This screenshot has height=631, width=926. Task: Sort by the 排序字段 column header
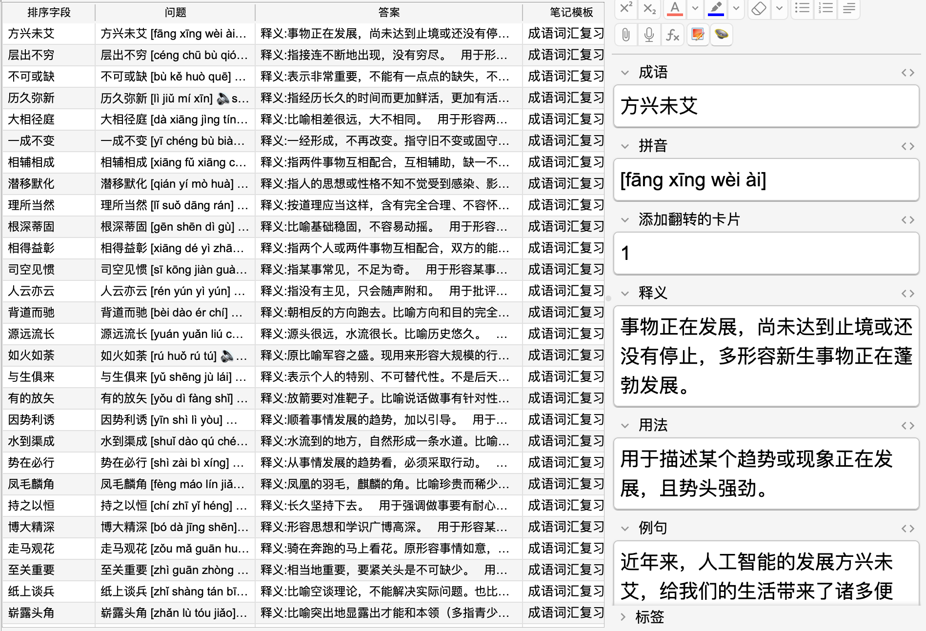pyautogui.click(x=49, y=12)
